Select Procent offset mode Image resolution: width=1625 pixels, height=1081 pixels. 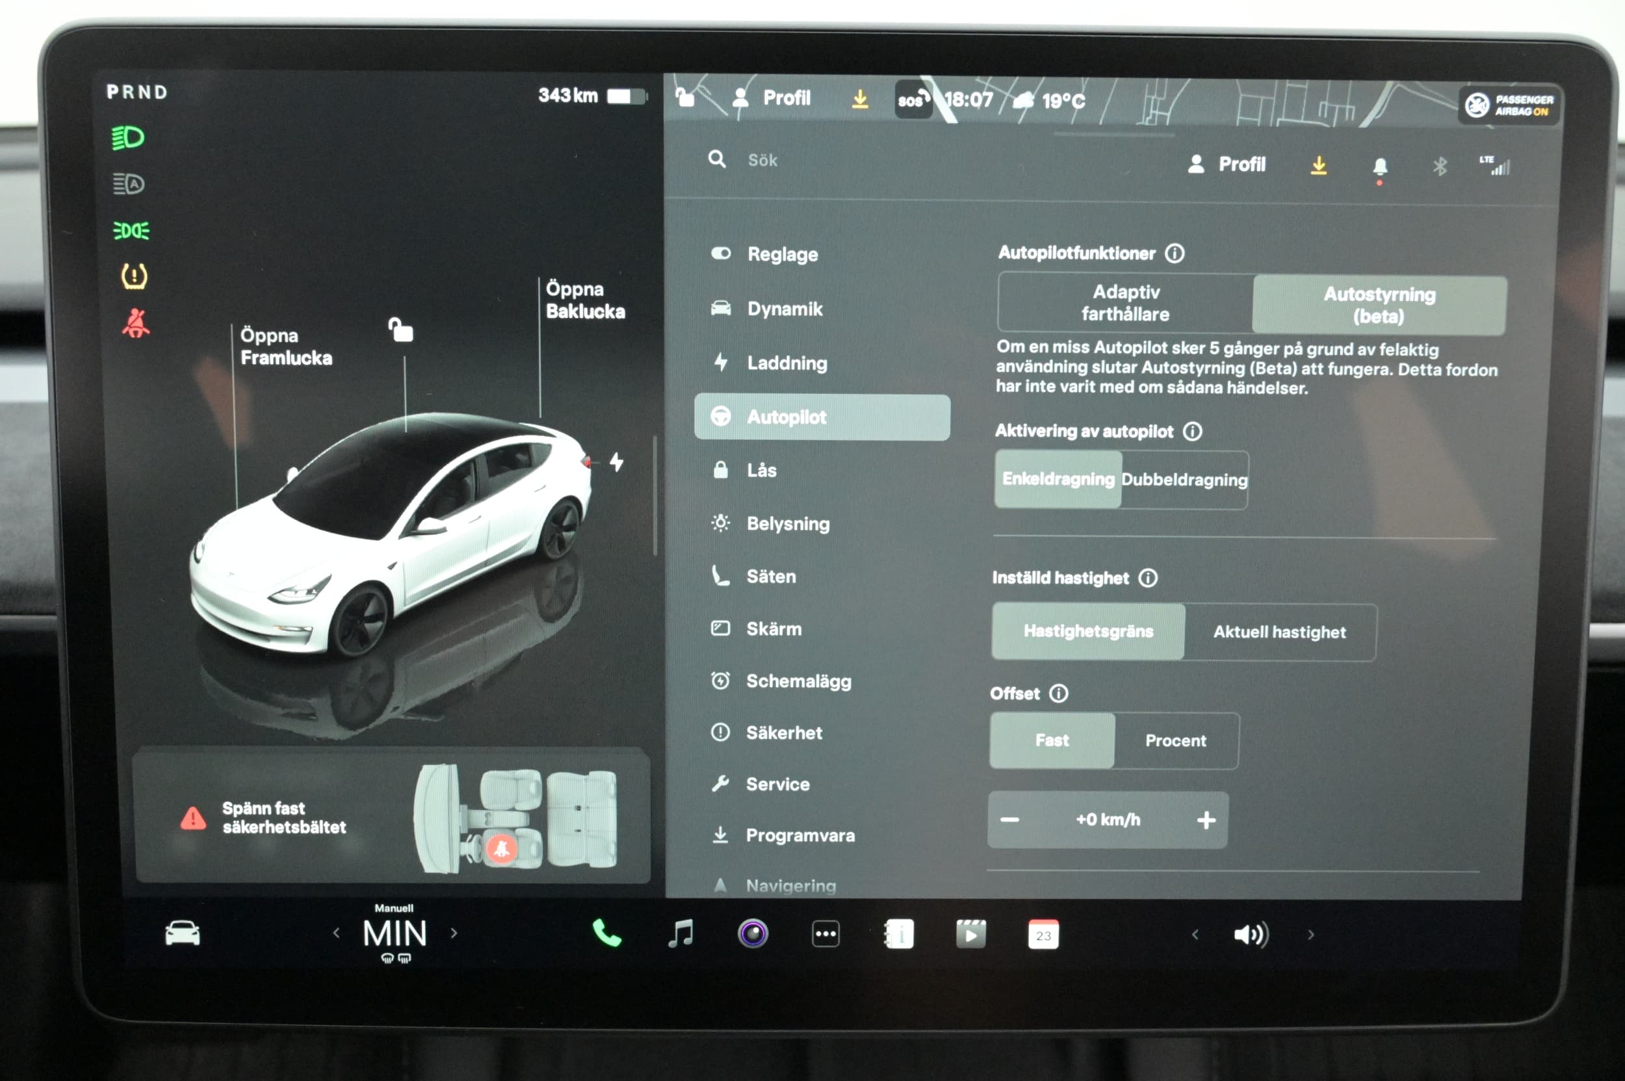coord(1176,741)
